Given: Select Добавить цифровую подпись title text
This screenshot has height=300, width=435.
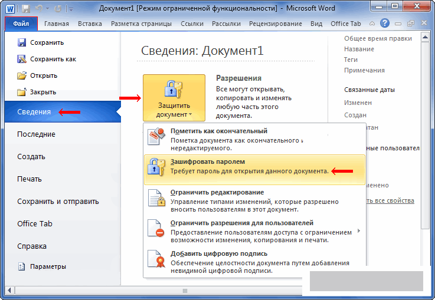Looking at the screenshot, I should 219,254.
